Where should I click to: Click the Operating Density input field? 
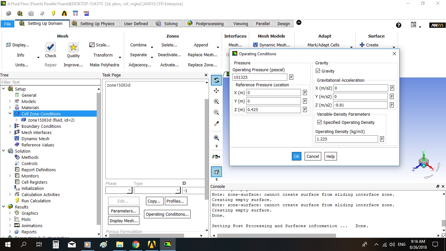[x=346, y=139]
